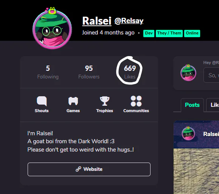Click the frog badge atop the profile avatar

tap(52, 11)
